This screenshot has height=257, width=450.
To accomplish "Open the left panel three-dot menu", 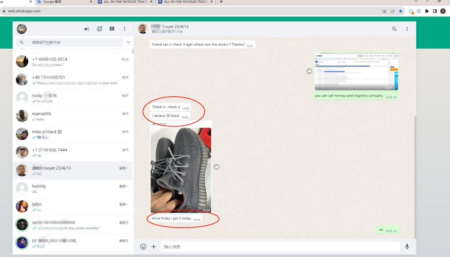I will pyautogui.click(x=124, y=29).
